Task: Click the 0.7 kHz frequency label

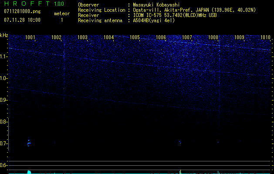Action: 4,144
